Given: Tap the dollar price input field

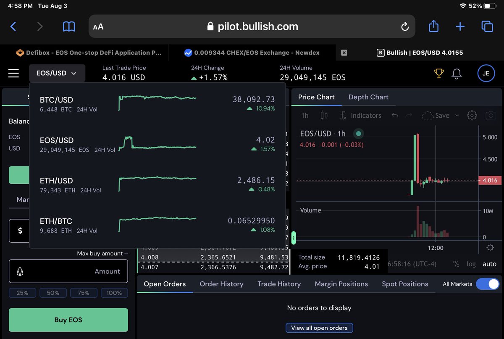Looking at the screenshot, I should (20, 230).
